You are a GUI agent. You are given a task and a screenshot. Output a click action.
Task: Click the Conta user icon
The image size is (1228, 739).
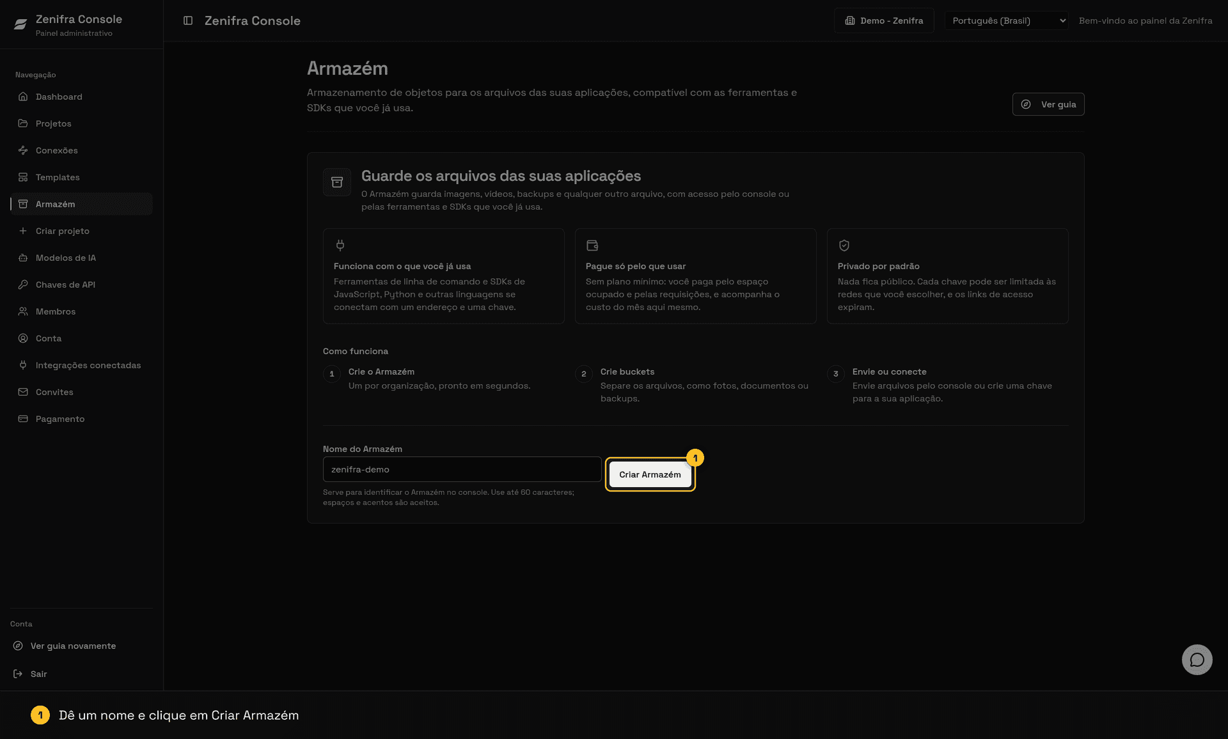tap(23, 338)
